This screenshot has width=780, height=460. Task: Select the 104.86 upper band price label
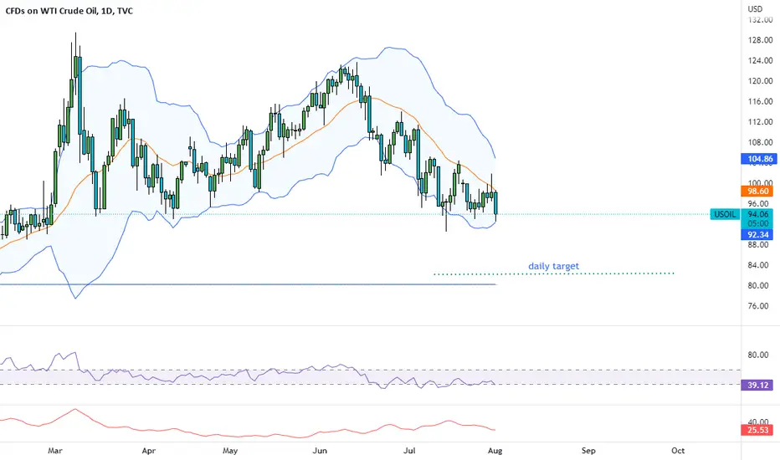758,159
